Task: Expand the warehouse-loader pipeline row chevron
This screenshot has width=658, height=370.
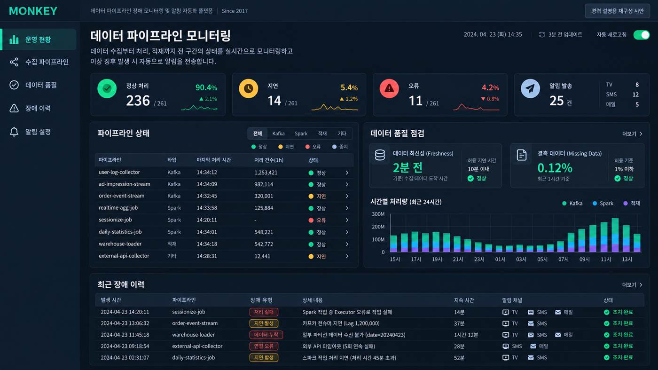Action: 347,244
